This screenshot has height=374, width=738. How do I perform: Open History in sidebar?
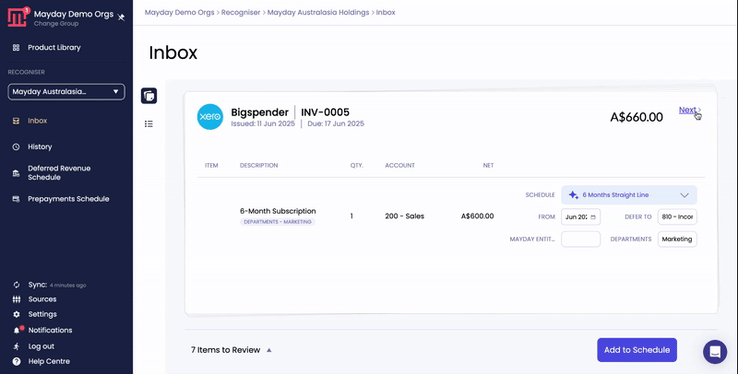coord(40,146)
